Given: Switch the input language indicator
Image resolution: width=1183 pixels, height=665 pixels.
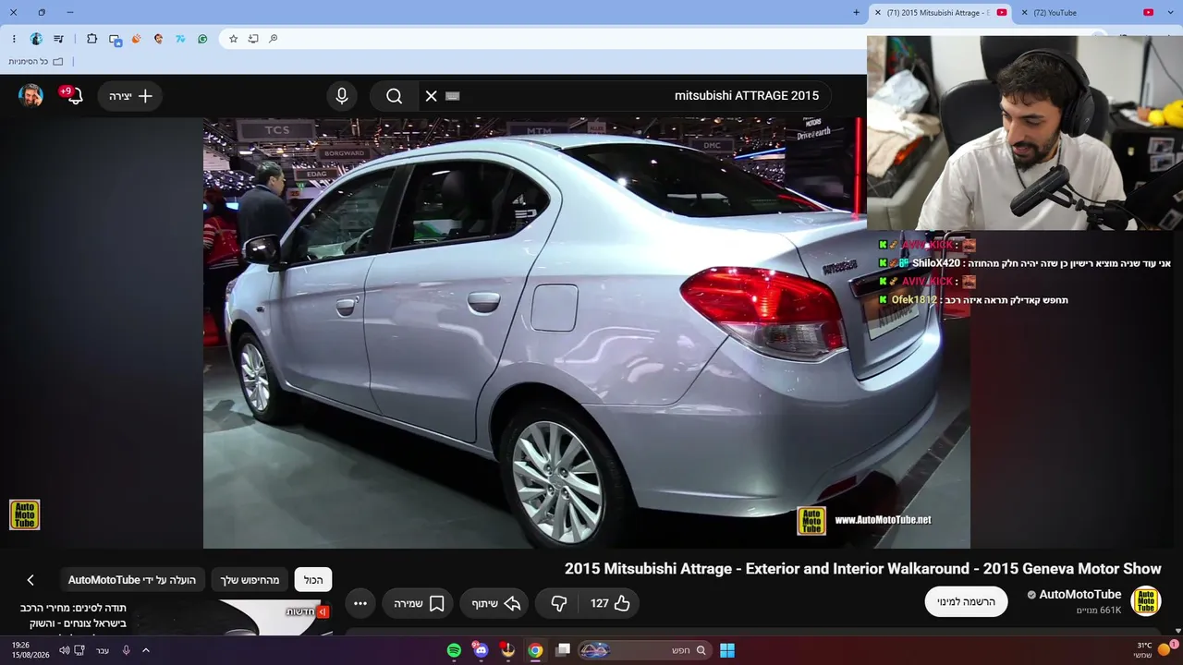Looking at the screenshot, I should (103, 650).
